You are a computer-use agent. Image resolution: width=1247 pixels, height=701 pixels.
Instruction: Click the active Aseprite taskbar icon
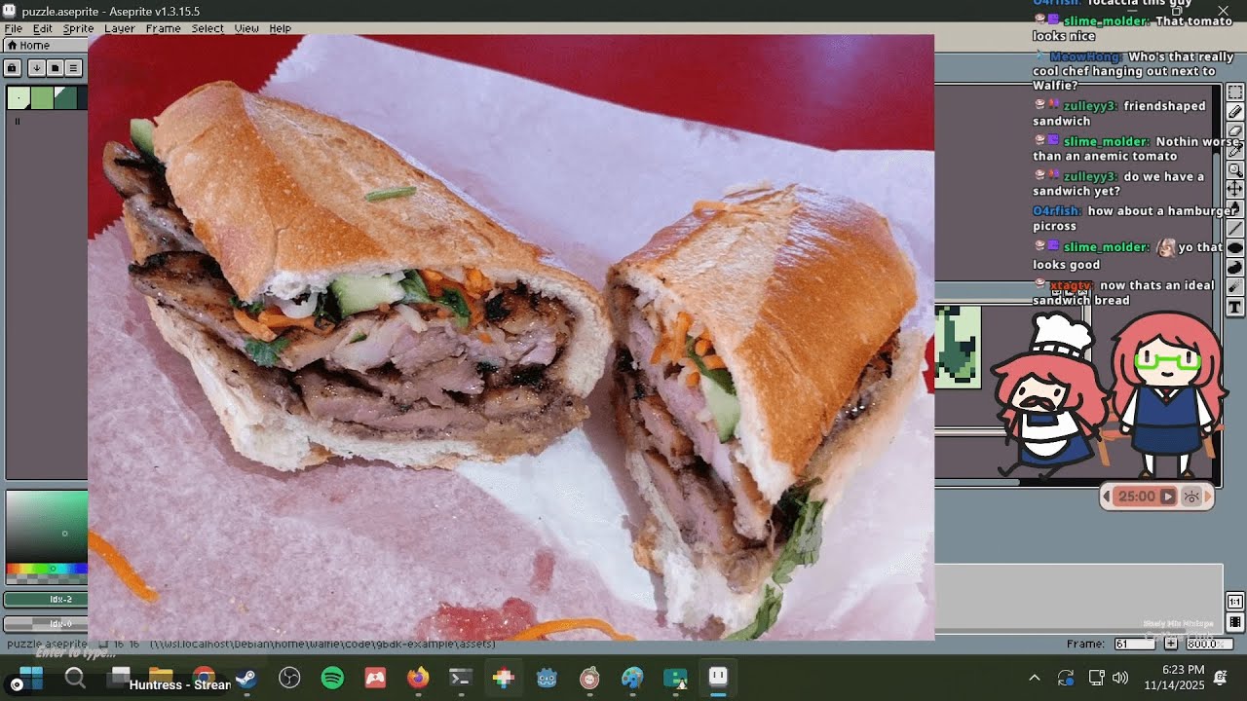(718, 677)
